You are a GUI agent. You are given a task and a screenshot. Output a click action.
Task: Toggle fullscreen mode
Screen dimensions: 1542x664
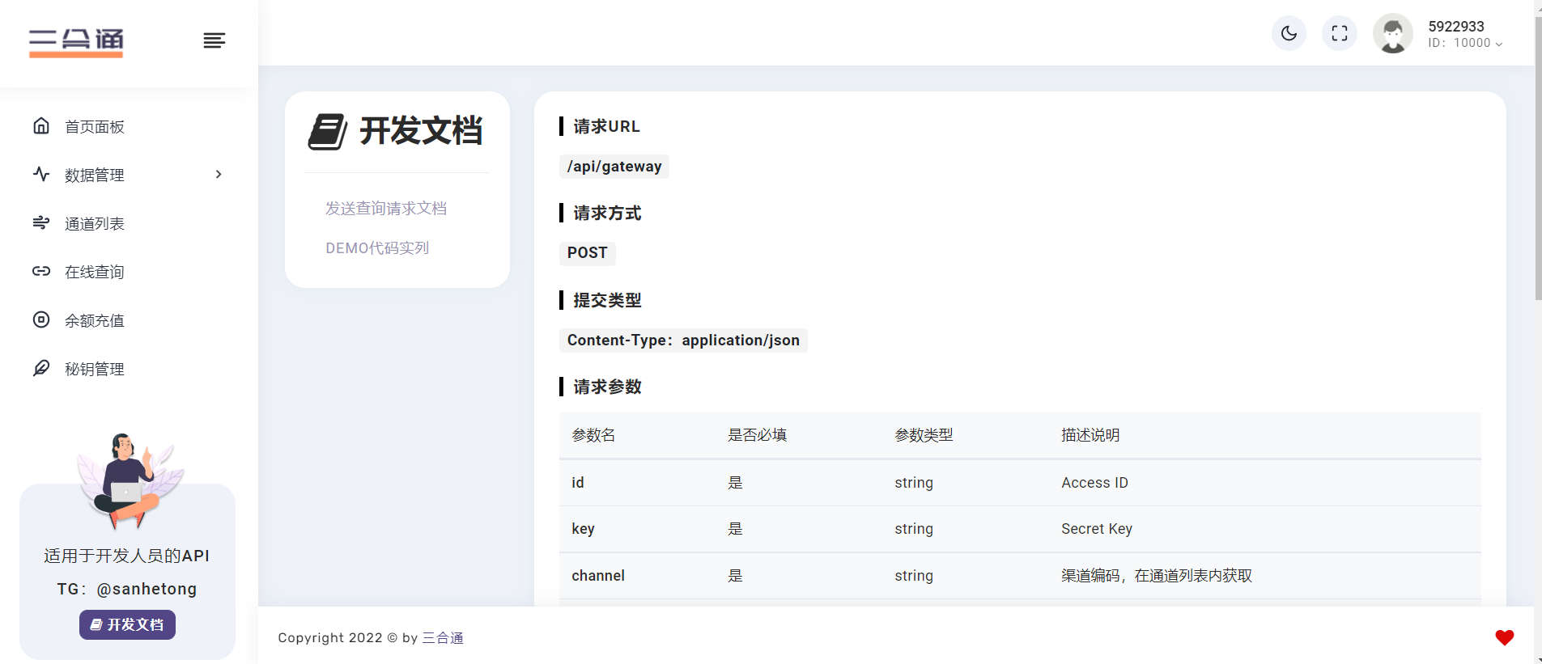[x=1340, y=34]
